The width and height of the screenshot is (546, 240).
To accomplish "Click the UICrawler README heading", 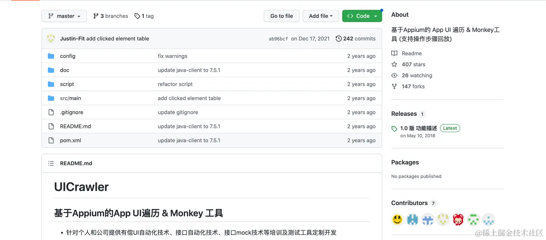I will pyautogui.click(x=81, y=187).
